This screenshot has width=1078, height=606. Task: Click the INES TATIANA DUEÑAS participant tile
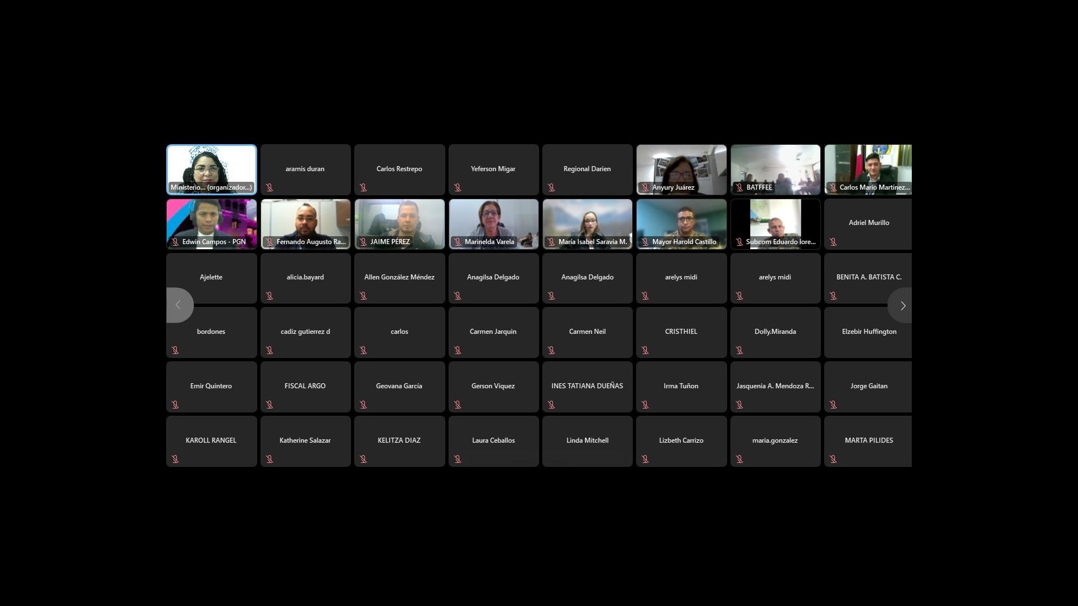pyautogui.click(x=587, y=387)
